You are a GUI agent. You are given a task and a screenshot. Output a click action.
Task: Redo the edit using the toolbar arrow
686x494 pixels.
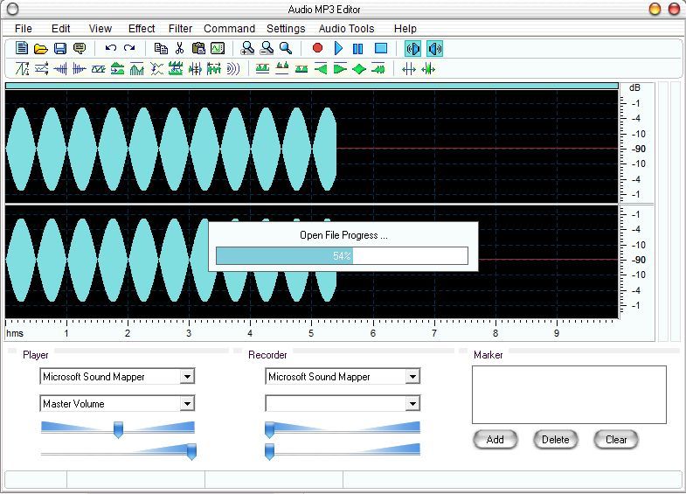(129, 48)
